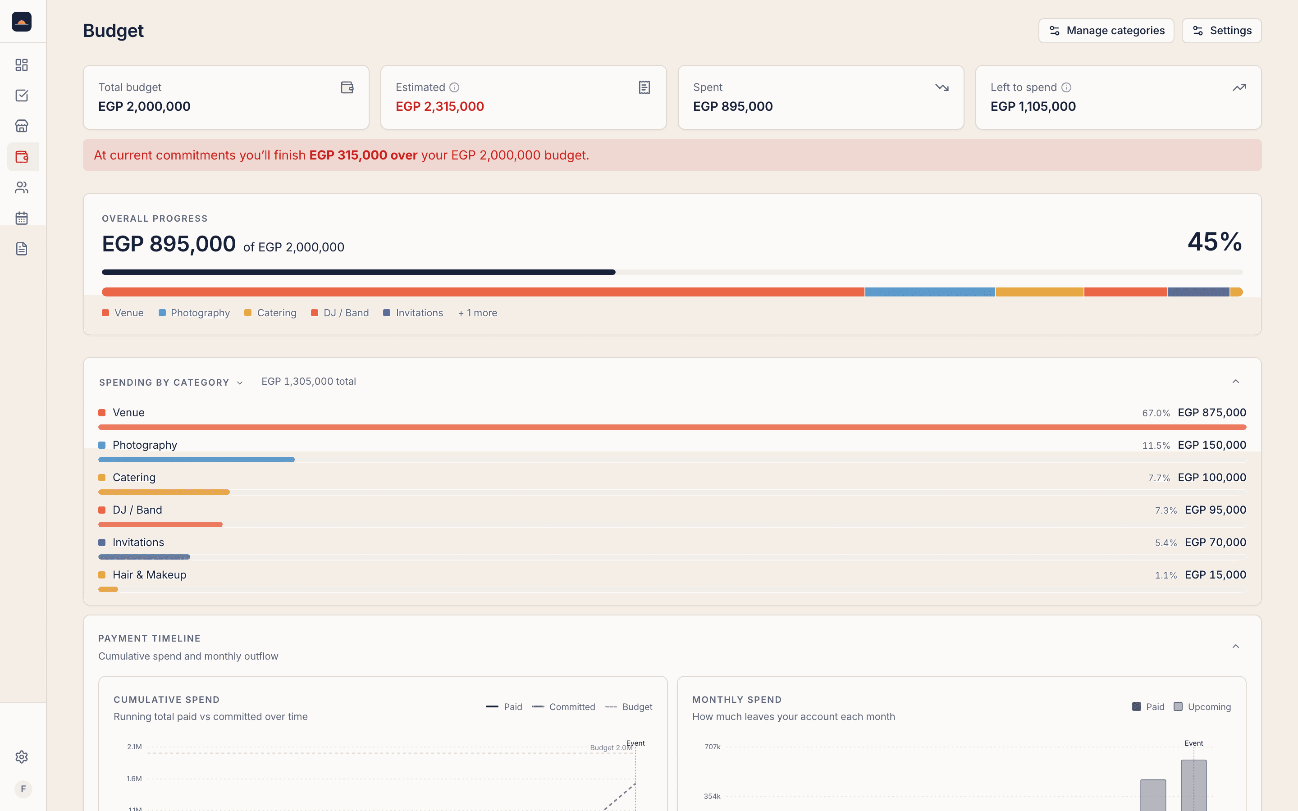Screen dimensions: 1298x811
Task: Select the Venue category row
Action: point(672,419)
